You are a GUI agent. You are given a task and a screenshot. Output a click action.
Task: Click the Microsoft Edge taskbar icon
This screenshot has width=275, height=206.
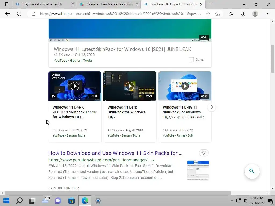point(85,201)
